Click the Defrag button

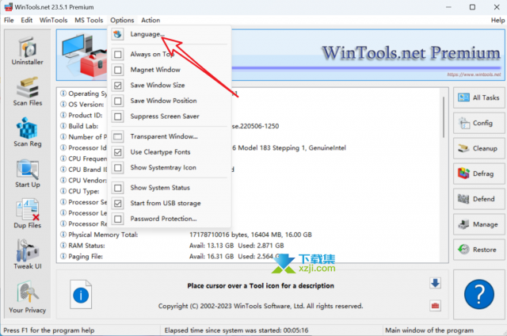click(x=478, y=174)
